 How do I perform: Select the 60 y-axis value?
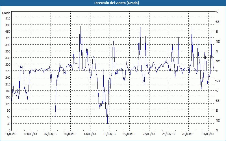click(9, 117)
